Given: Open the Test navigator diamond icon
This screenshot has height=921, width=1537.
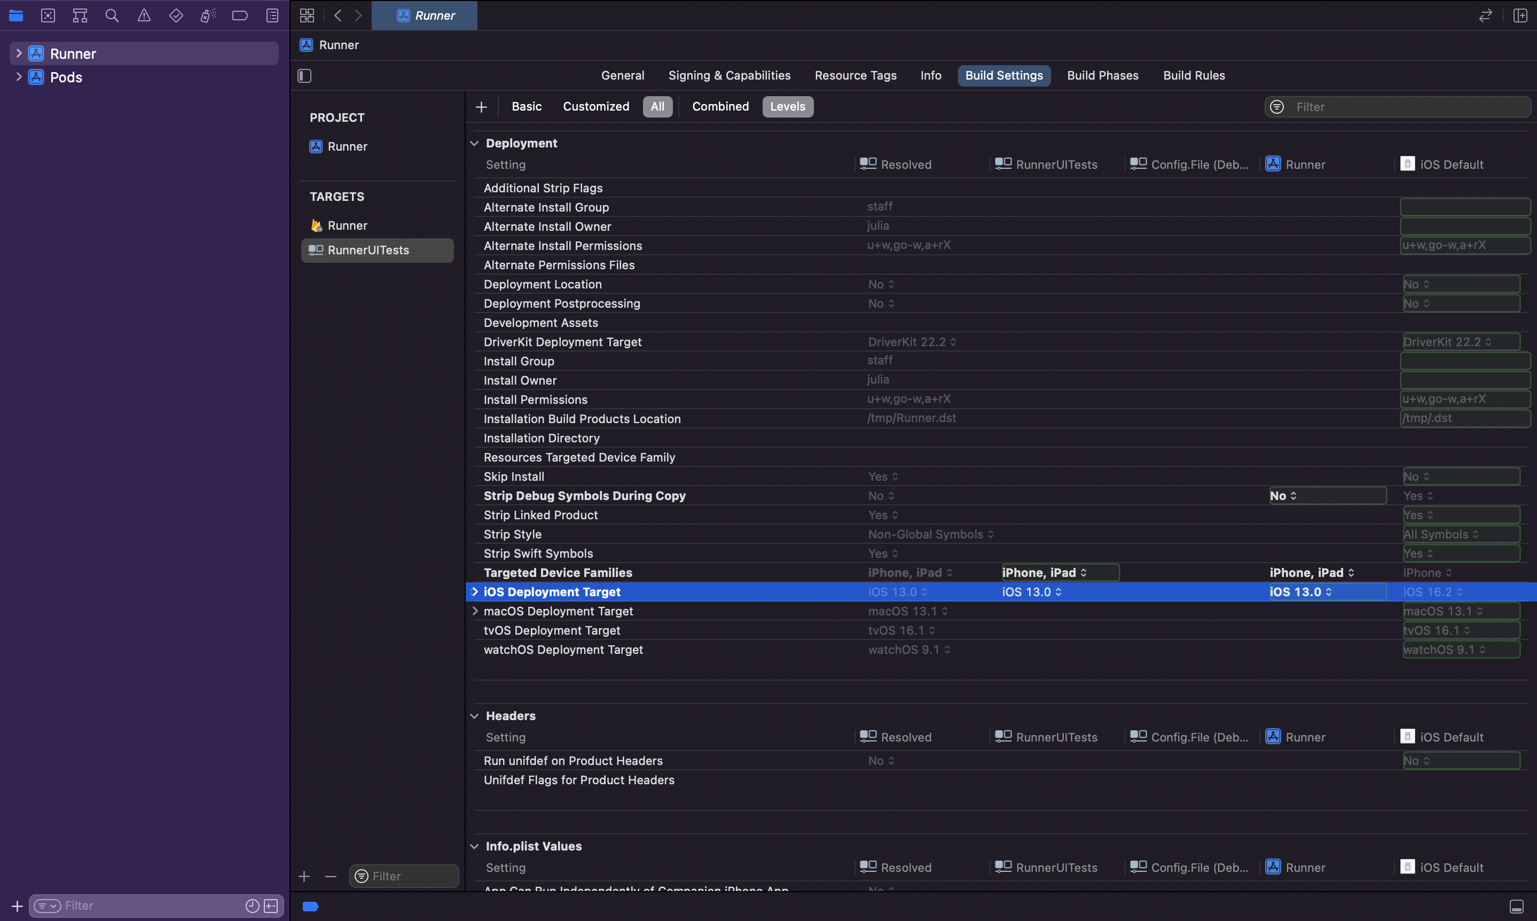Looking at the screenshot, I should (x=176, y=15).
